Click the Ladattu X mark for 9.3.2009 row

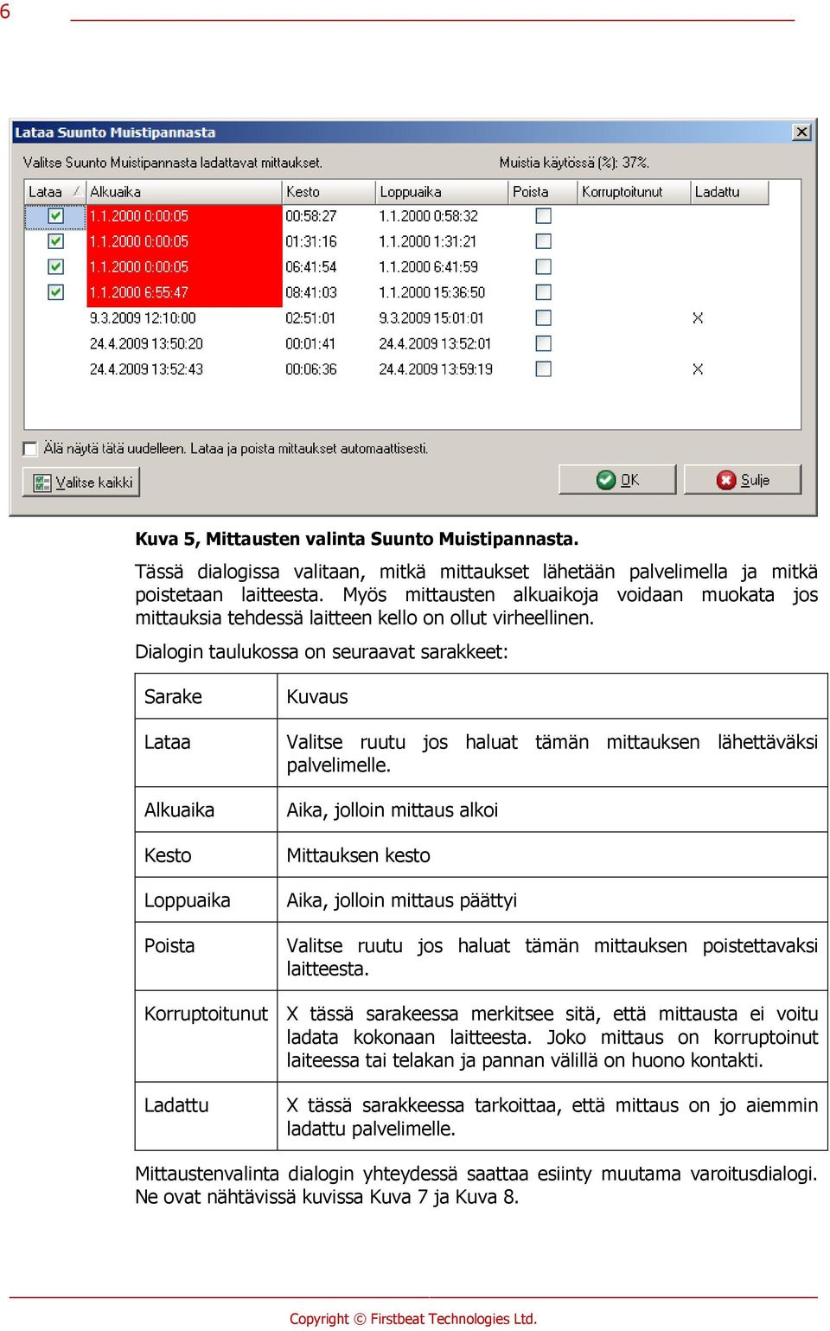click(698, 318)
